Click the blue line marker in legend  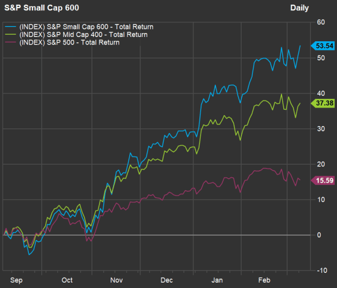click(x=10, y=26)
